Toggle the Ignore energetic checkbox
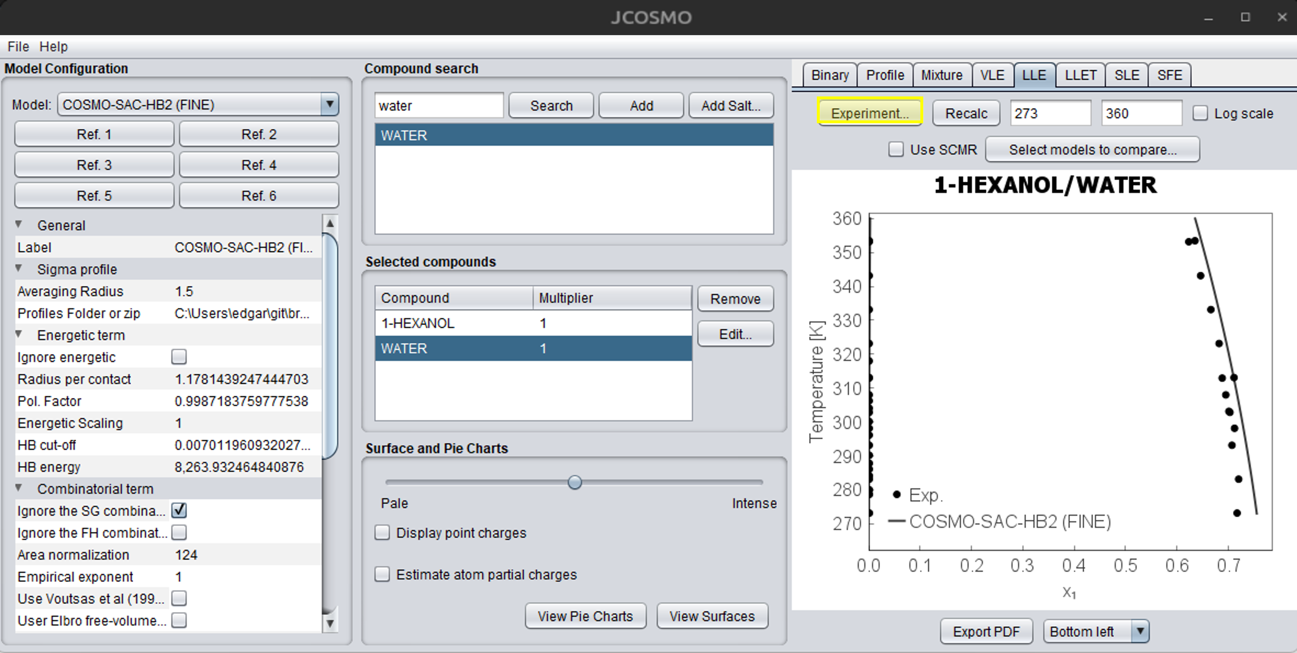This screenshot has width=1297, height=653. pos(179,357)
